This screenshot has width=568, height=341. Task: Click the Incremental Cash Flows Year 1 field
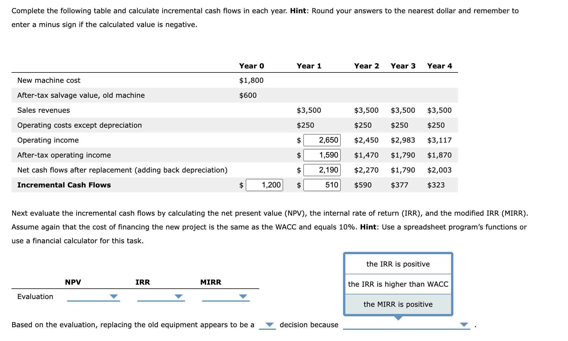pyautogui.click(x=322, y=185)
